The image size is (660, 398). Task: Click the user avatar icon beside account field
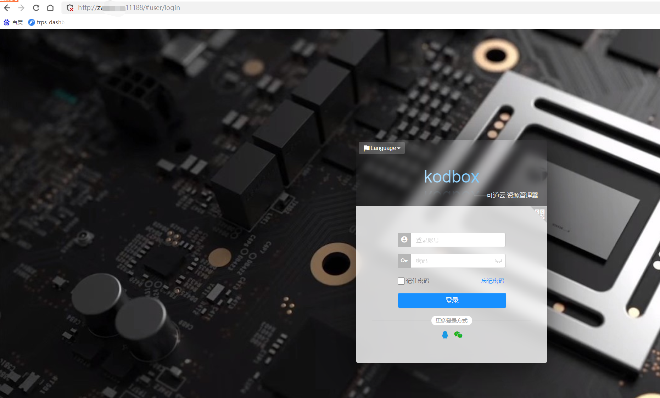click(404, 240)
